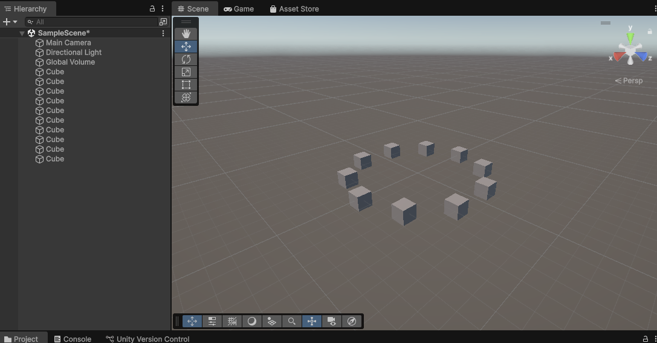The height and width of the screenshot is (343, 657).
Task: Toggle the Grid and Snap overlay button
Action: tap(232, 321)
